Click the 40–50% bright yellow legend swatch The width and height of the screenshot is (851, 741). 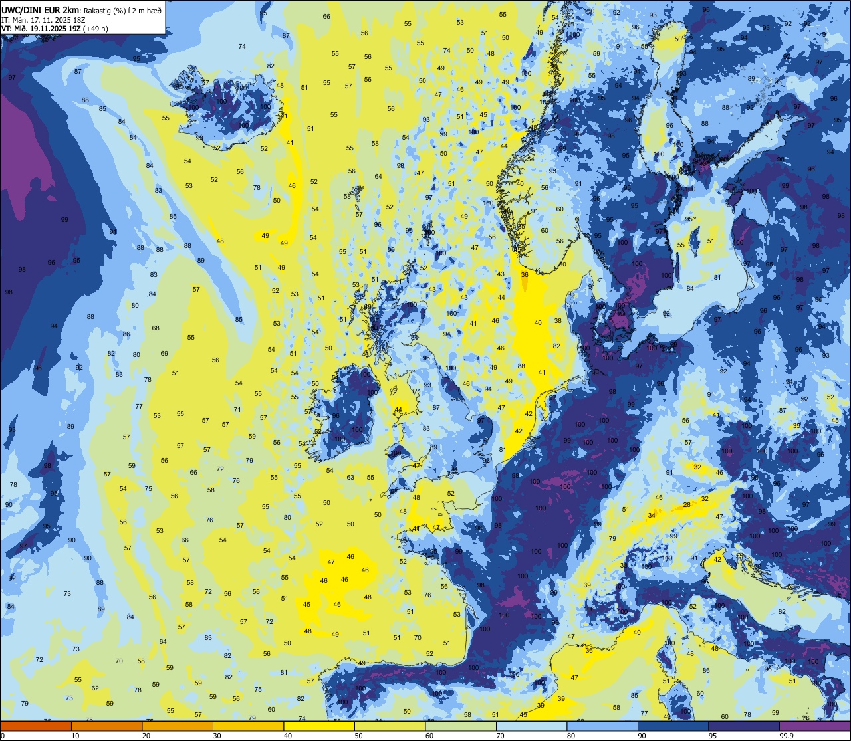click(x=319, y=726)
